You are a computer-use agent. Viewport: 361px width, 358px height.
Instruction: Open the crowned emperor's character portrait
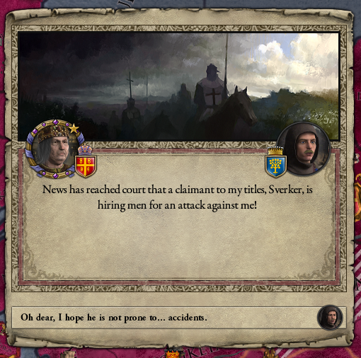click(x=55, y=149)
